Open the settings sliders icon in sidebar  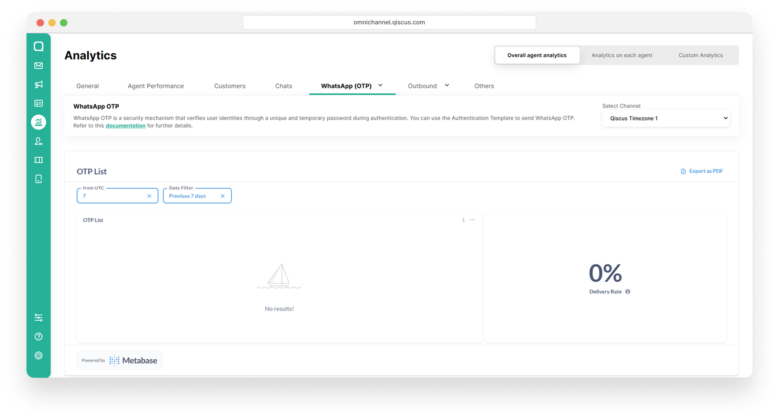(x=39, y=318)
